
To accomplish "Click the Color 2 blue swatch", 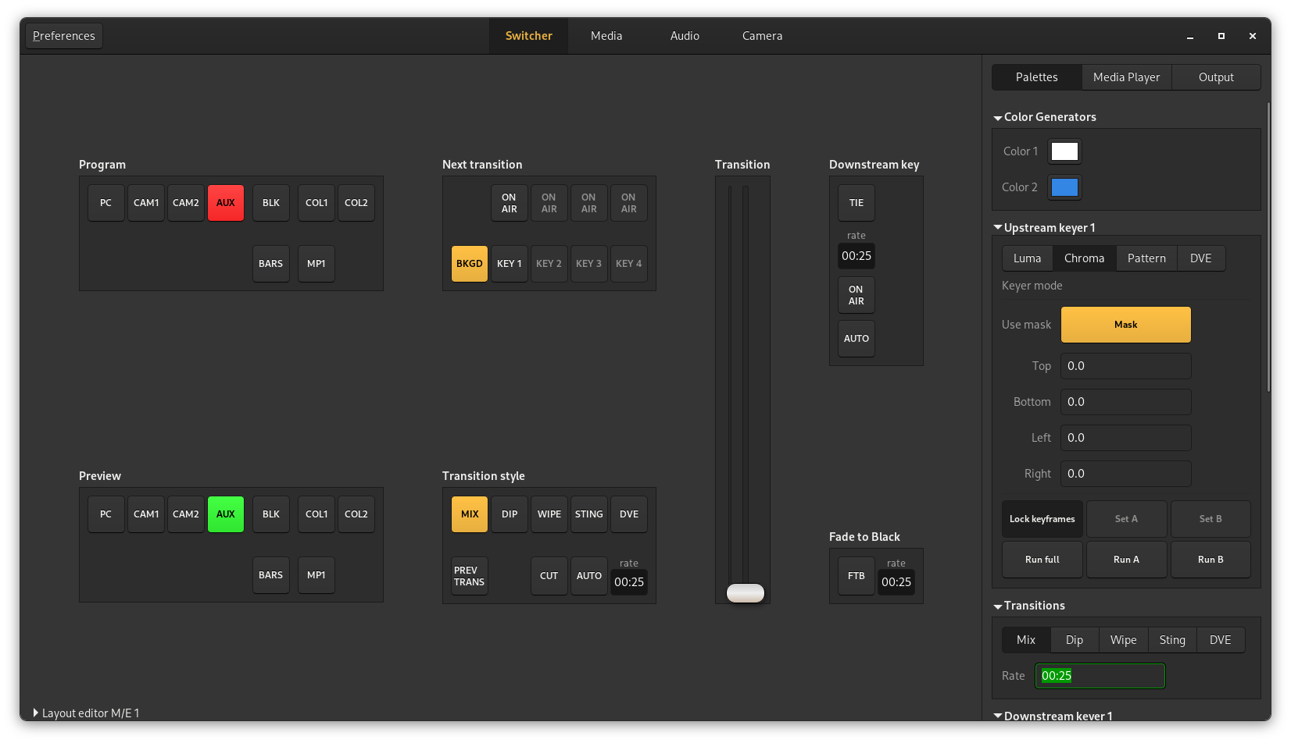I will coord(1064,187).
